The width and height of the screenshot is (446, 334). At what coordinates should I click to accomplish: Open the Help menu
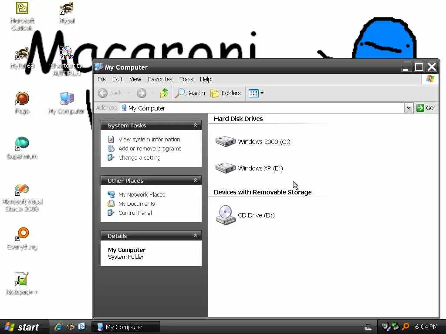206,79
